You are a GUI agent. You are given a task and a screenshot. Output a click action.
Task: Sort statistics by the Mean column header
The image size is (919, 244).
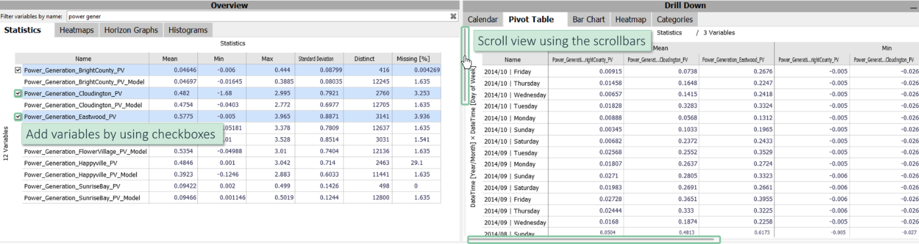[170, 59]
